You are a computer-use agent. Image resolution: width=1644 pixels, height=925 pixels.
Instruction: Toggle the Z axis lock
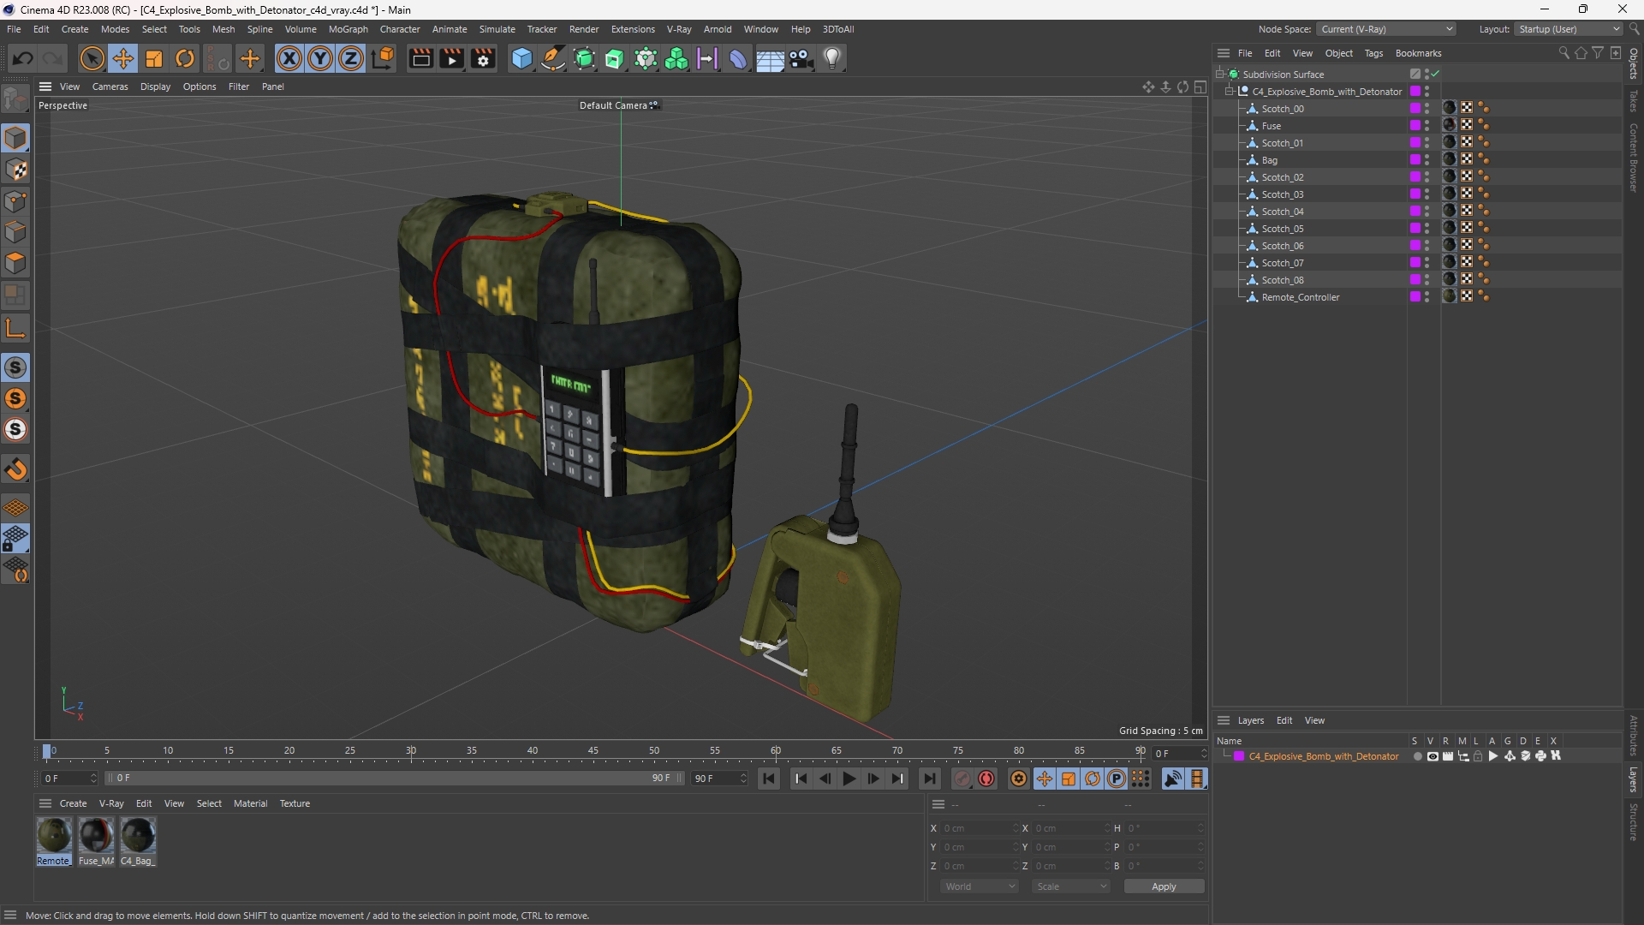[x=351, y=58]
